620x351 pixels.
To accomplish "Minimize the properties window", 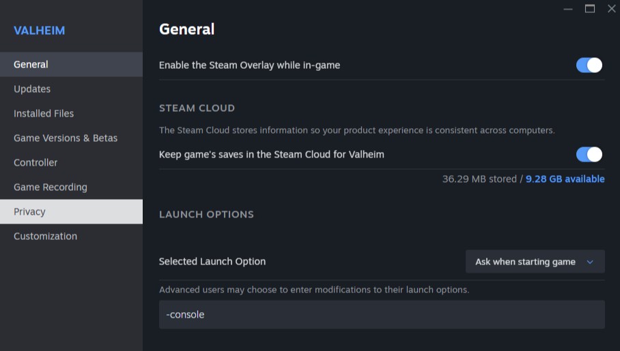I will pyautogui.click(x=568, y=9).
